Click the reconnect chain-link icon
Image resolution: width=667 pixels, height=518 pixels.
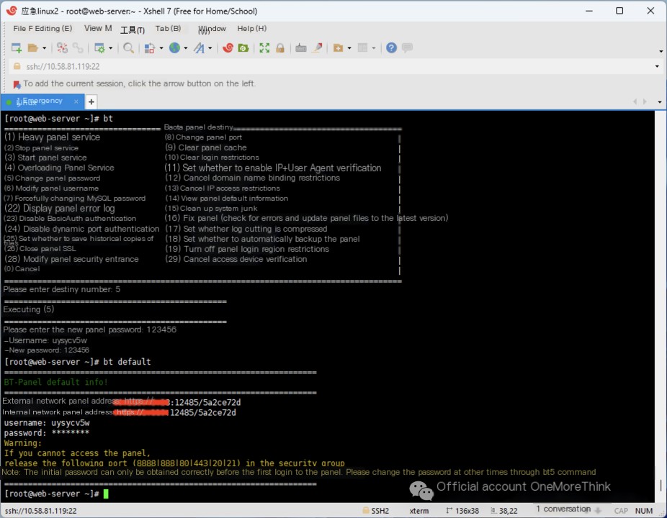78,48
